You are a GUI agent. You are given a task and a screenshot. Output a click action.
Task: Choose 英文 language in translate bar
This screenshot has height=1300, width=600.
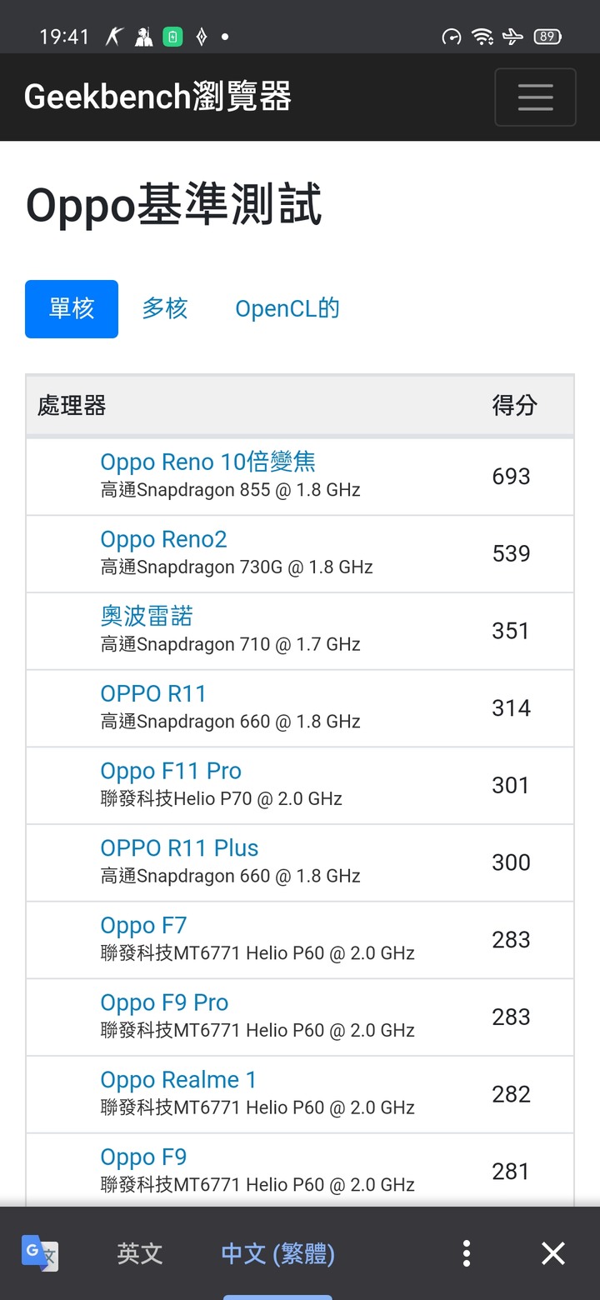pos(140,1253)
